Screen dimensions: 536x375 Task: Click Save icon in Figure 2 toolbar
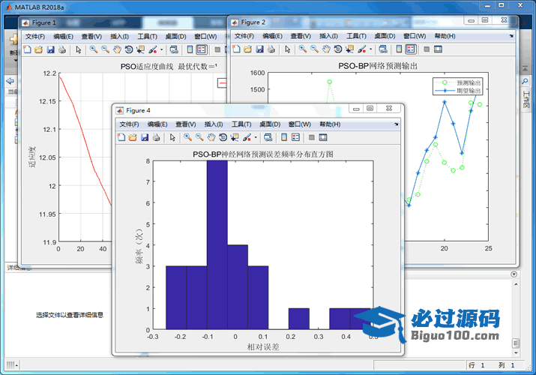coord(260,49)
